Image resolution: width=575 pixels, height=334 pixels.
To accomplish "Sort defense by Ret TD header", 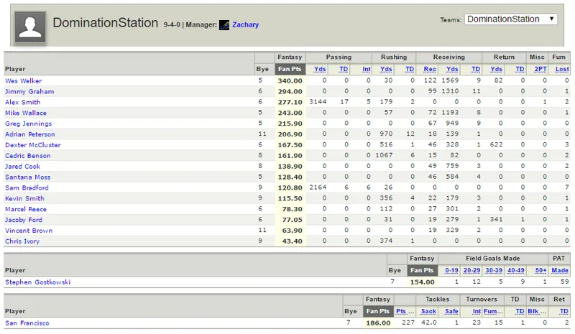I will 564,311.
